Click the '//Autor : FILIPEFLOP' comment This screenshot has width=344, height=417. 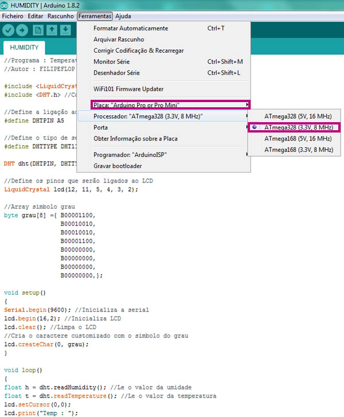click(40, 69)
